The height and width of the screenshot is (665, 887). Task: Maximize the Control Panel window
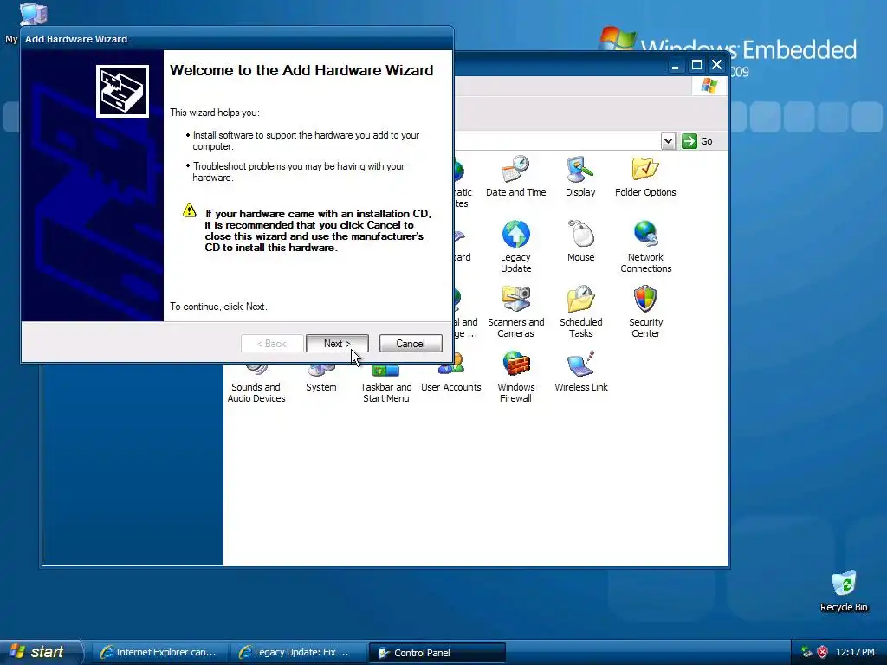(x=696, y=65)
